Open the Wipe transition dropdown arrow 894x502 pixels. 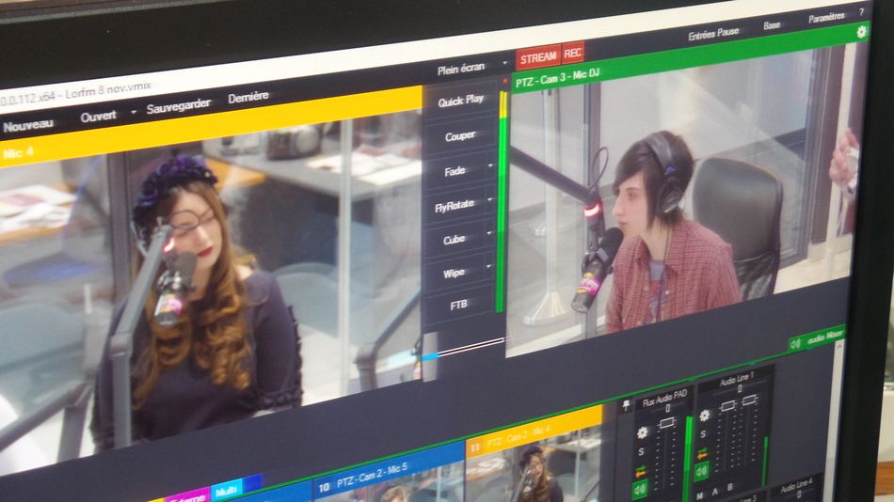(x=488, y=267)
